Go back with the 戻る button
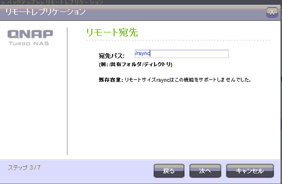The image size is (282, 184). 169,171
